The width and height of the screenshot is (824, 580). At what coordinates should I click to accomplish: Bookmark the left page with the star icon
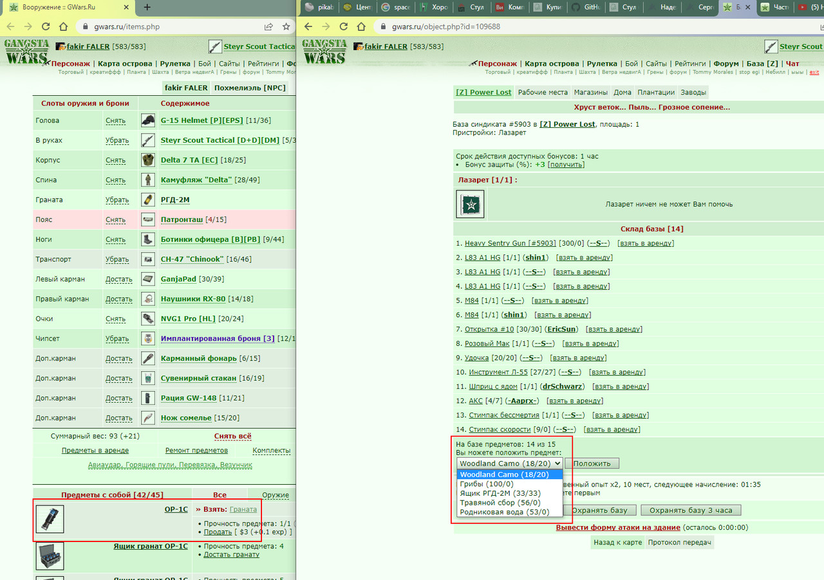286,27
